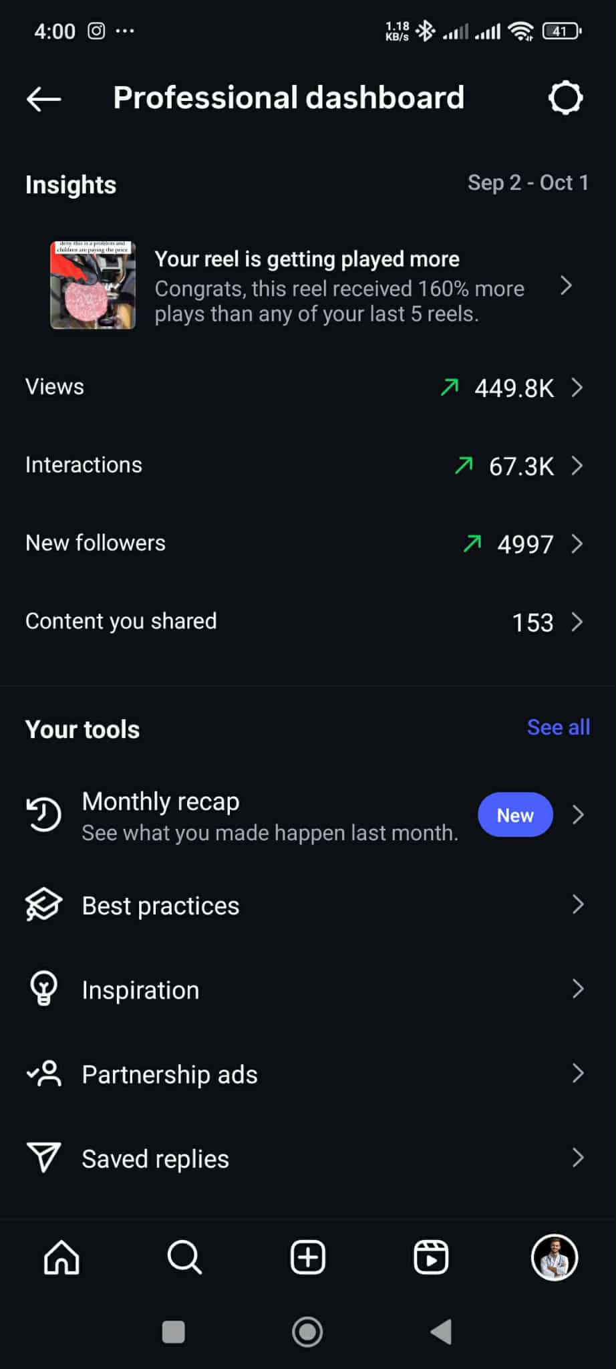The image size is (616, 1369).
Task: Expand the Interactions chevron
Action: click(x=577, y=465)
